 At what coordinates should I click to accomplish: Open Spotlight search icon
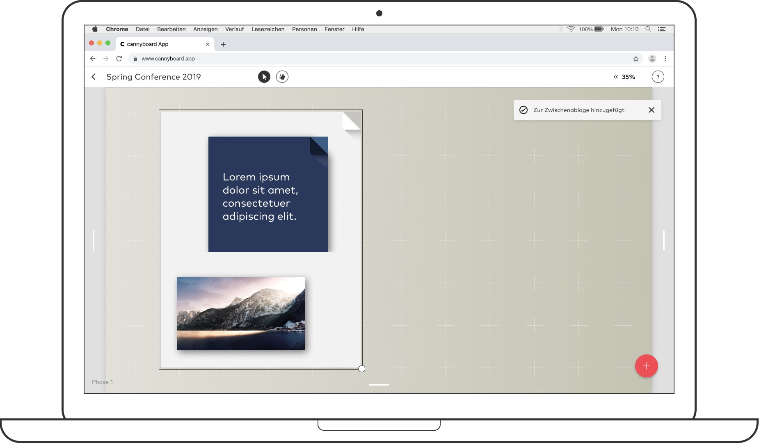pyautogui.click(x=648, y=29)
